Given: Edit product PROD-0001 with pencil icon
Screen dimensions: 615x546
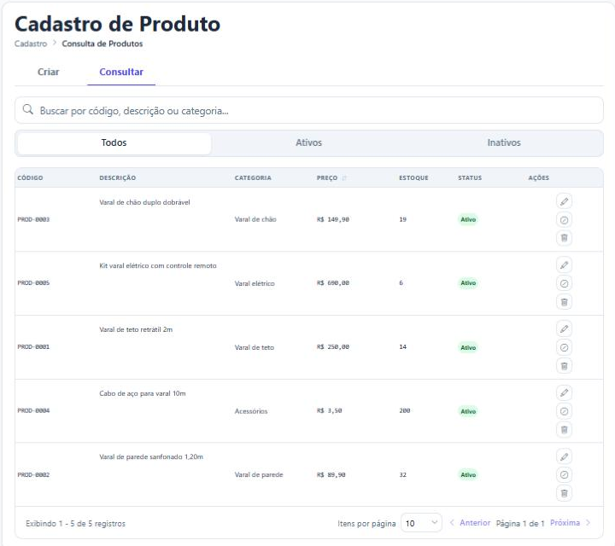Looking at the screenshot, I should click(564, 329).
